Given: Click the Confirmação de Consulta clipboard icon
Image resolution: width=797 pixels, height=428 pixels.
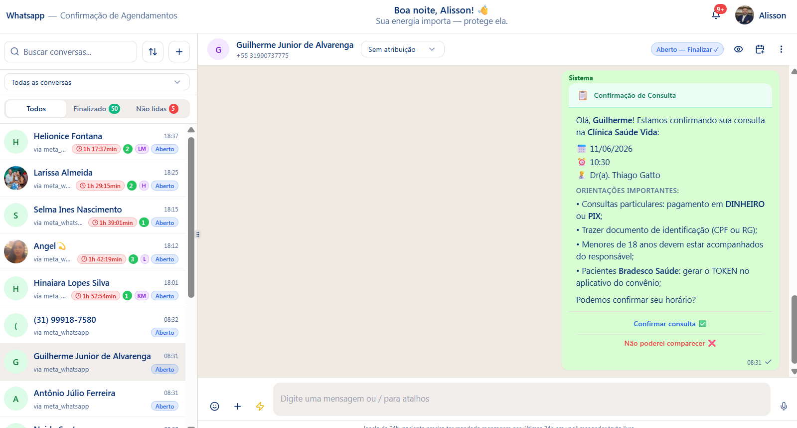Looking at the screenshot, I should pyautogui.click(x=582, y=95).
